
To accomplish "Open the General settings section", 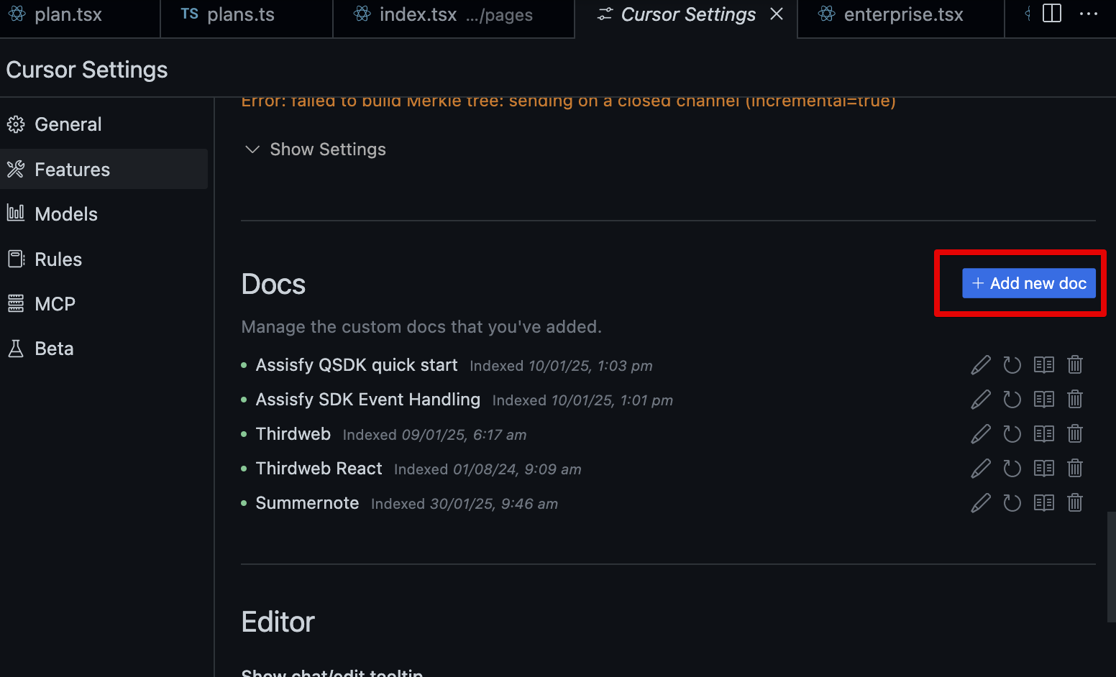I will [x=68, y=124].
